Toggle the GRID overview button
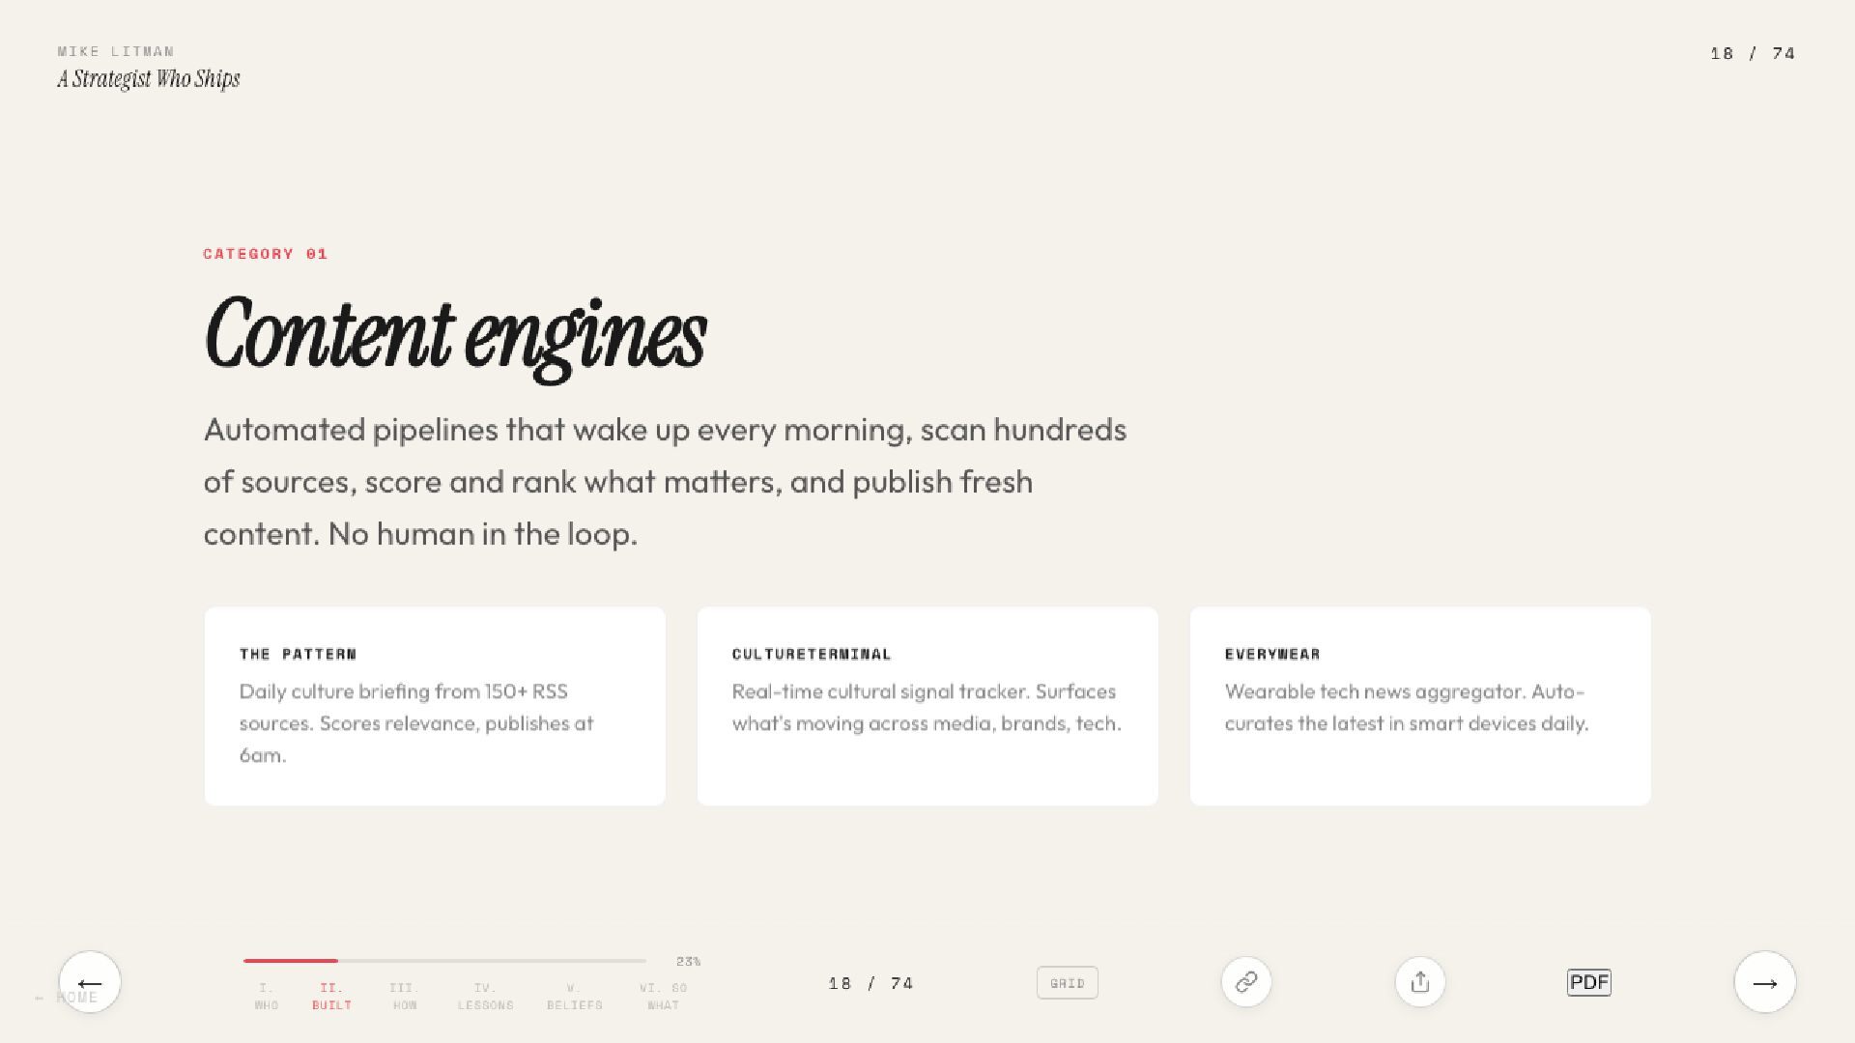 [1067, 982]
